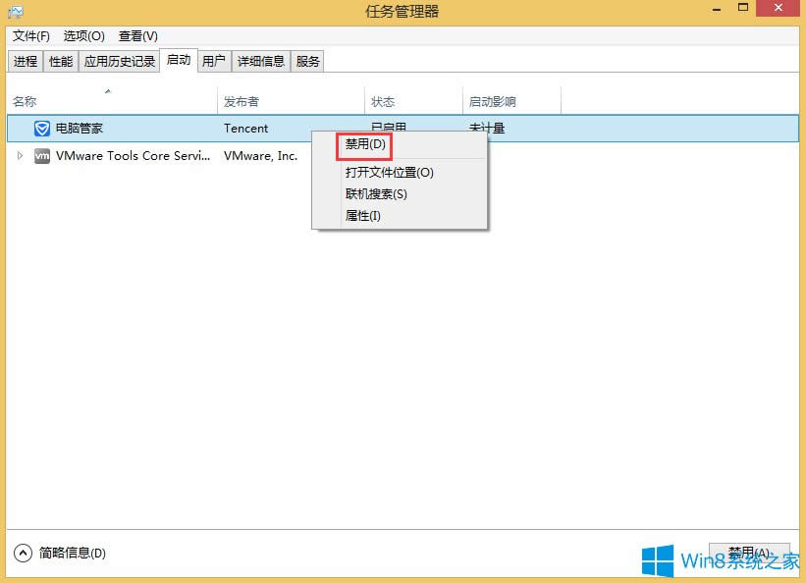Click the VMware Tools Core Service vm icon
The width and height of the screenshot is (806, 583).
pyautogui.click(x=42, y=155)
